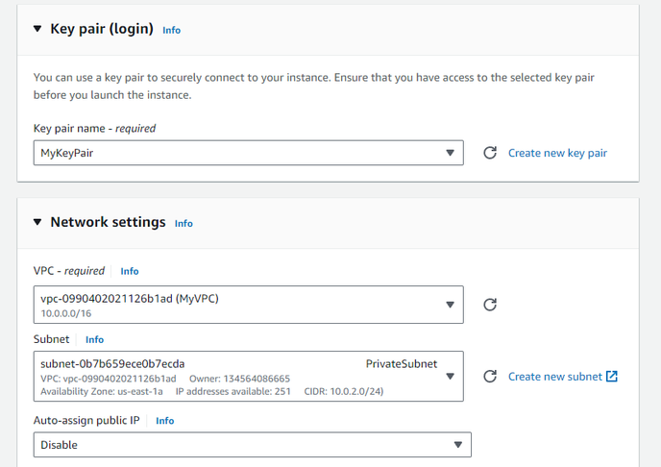
Task: Open Info link next to Auto-assign public IP
Action: 165,421
